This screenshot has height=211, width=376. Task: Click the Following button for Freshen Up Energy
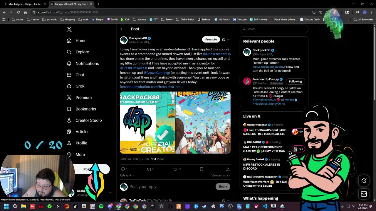pyautogui.click(x=295, y=81)
